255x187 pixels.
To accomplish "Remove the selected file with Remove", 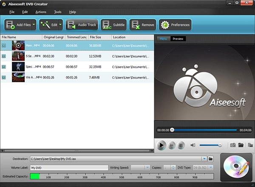I will (x=143, y=25).
